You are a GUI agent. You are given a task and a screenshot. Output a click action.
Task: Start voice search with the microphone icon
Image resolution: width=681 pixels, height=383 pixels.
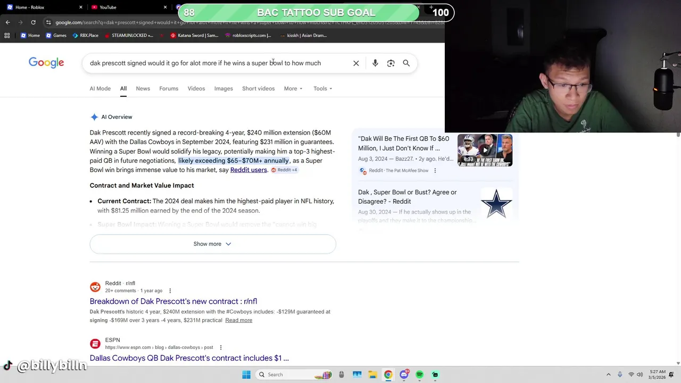click(x=375, y=63)
